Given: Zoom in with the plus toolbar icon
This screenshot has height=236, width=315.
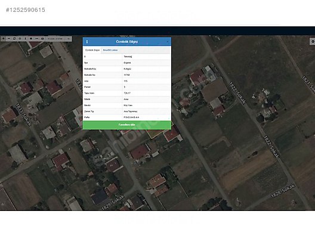Looking at the screenshot, I should (4, 38).
